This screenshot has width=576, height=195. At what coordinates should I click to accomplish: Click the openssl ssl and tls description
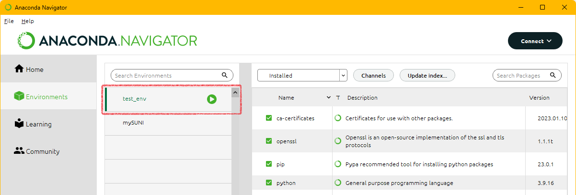coord(425,141)
